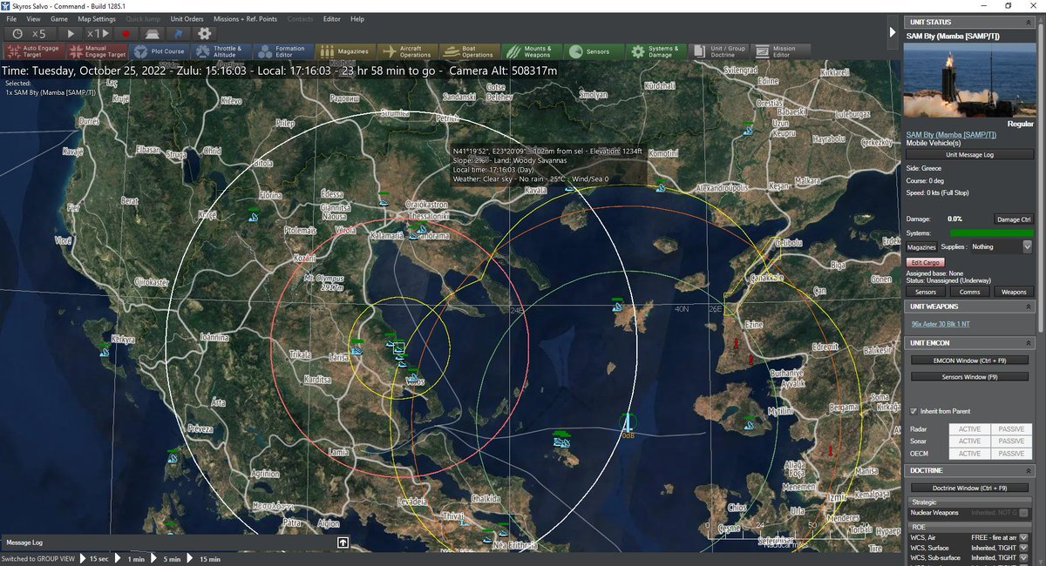Collapse the UNIT EMCON section
The width and height of the screenshot is (1046, 566).
pyautogui.click(x=1029, y=343)
